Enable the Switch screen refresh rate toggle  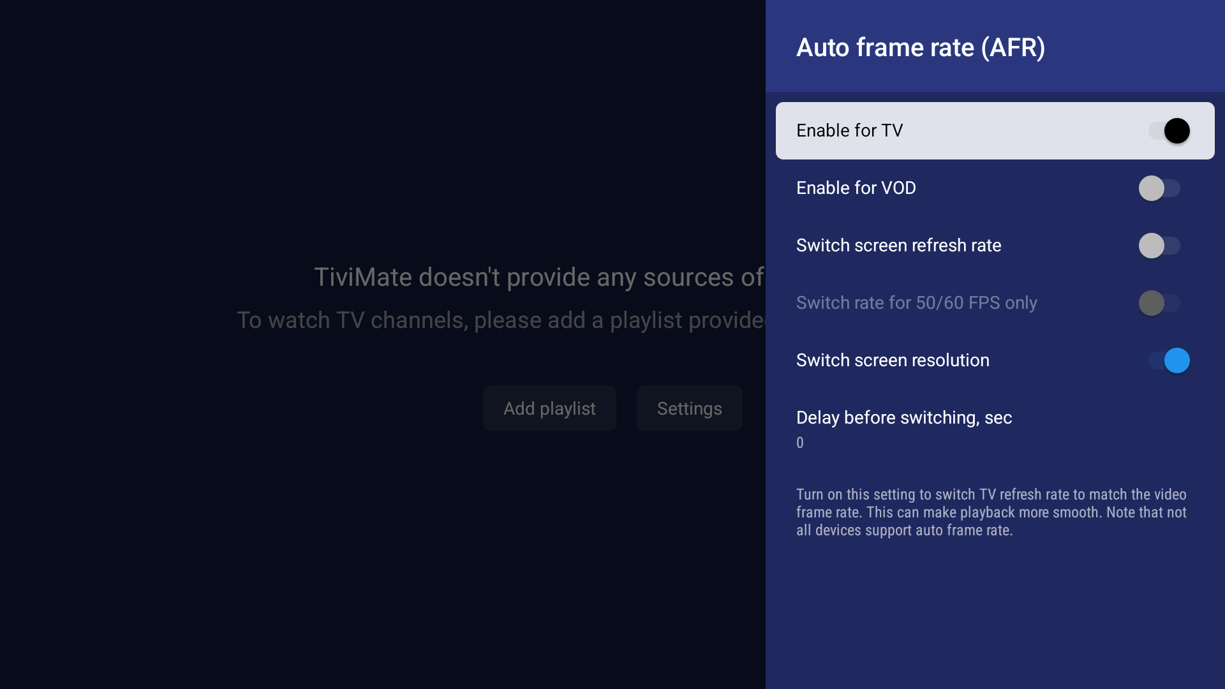coord(1159,246)
